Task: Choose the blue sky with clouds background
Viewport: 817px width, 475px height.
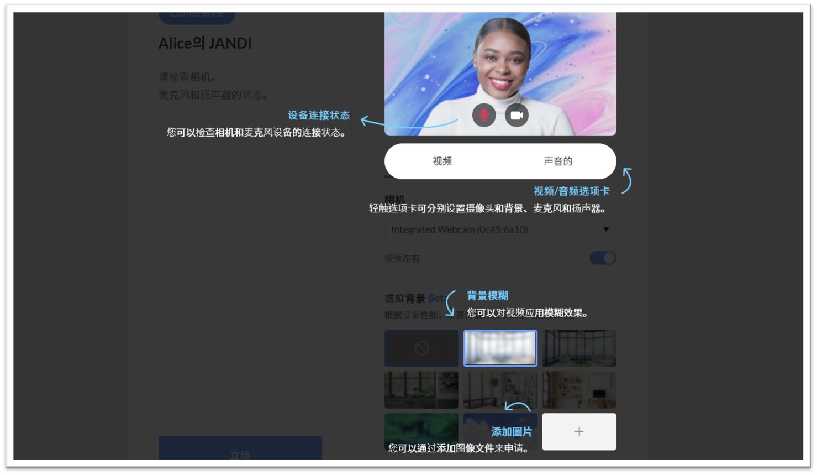Action: tap(500, 431)
